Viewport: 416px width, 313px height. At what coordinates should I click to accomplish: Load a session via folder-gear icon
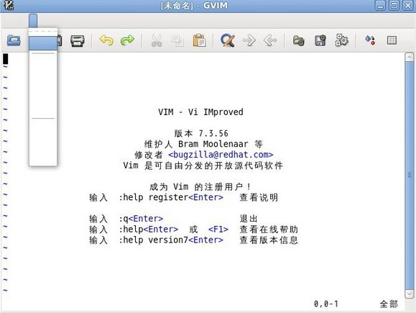pyautogui.click(x=299, y=40)
